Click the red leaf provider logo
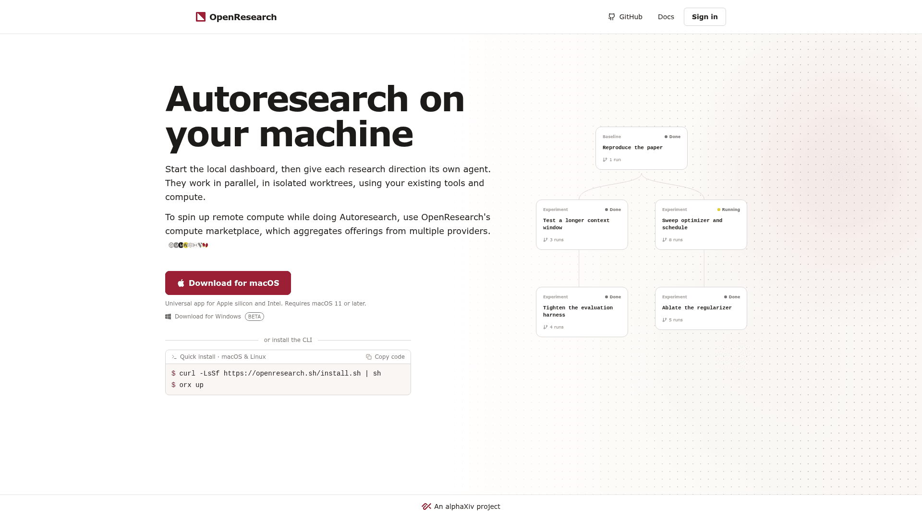Image resolution: width=922 pixels, height=518 pixels. click(x=205, y=245)
